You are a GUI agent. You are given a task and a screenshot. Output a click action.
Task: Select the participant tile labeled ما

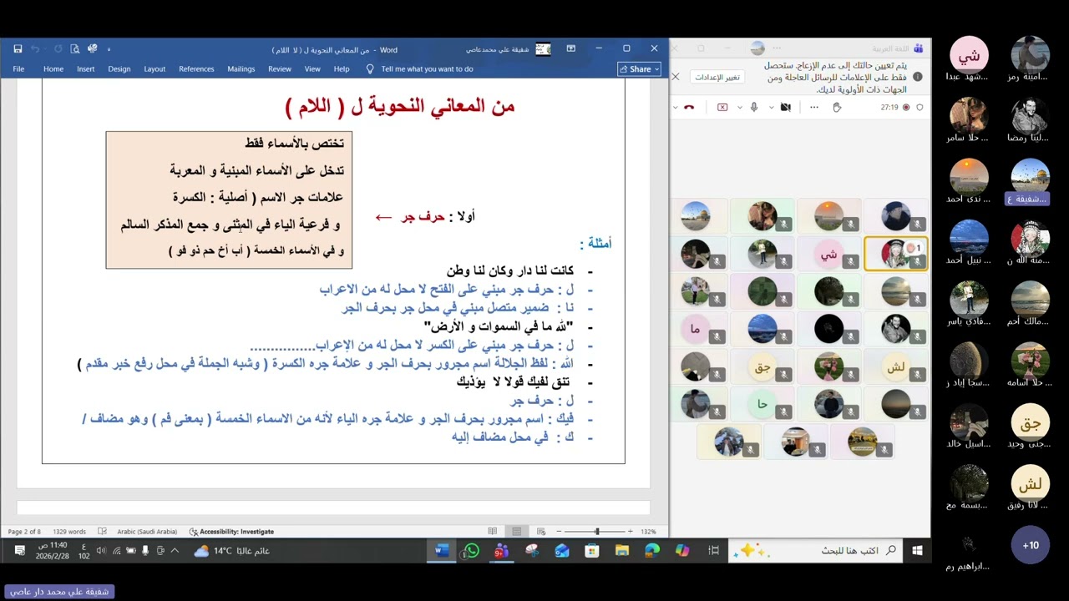click(x=695, y=329)
